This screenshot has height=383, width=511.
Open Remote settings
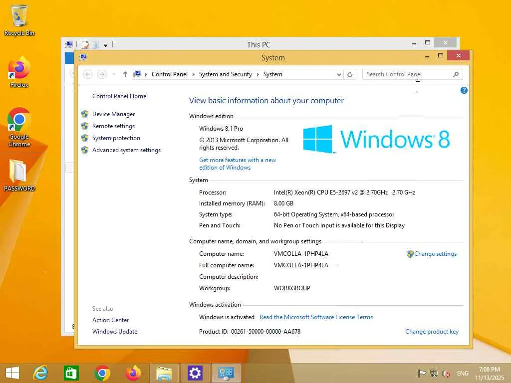tap(113, 126)
